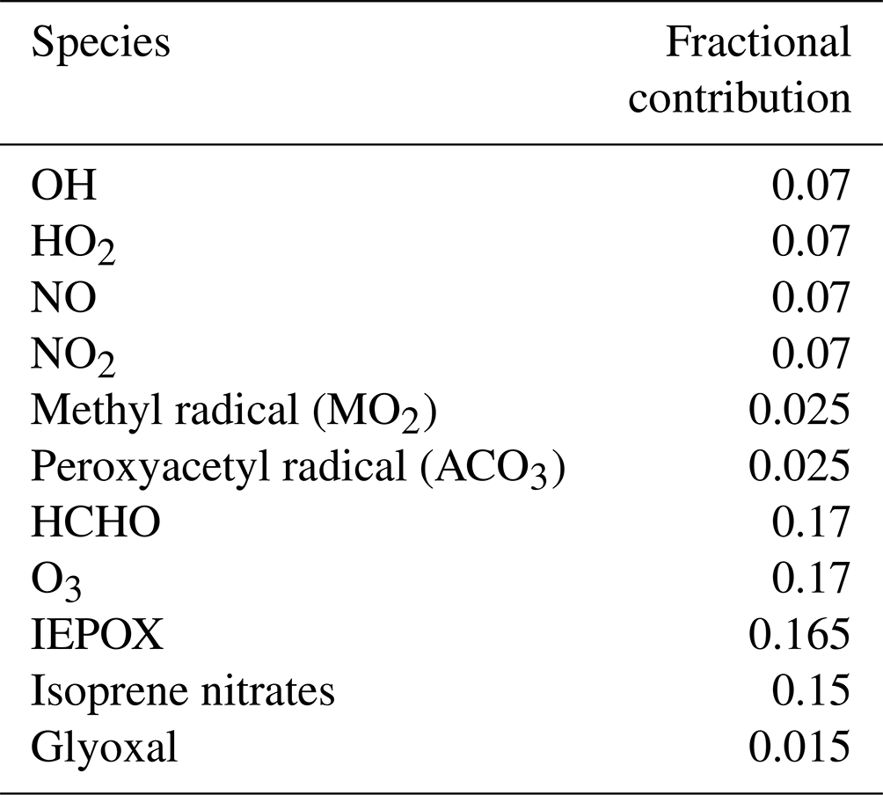Select the 0.015 value for Glyoxal
The image size is (883, 795).
point(799,748)
